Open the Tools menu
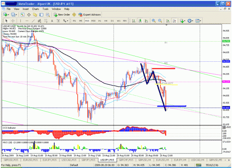 pyautogui.click(x=45, y=9)
